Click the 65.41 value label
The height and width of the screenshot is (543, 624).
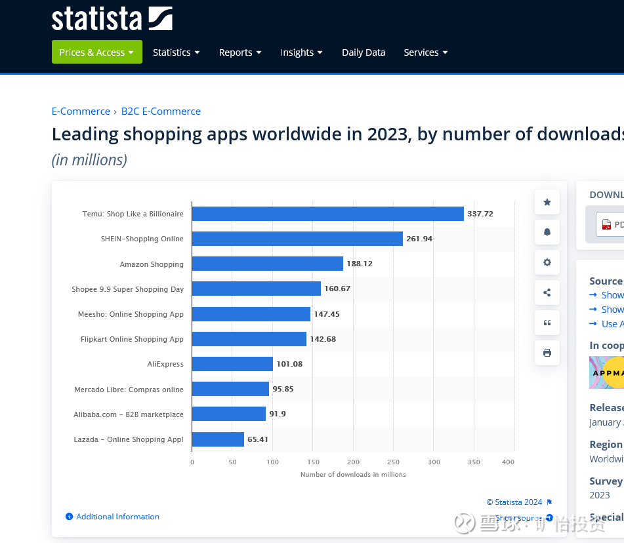tap(257, 439)
